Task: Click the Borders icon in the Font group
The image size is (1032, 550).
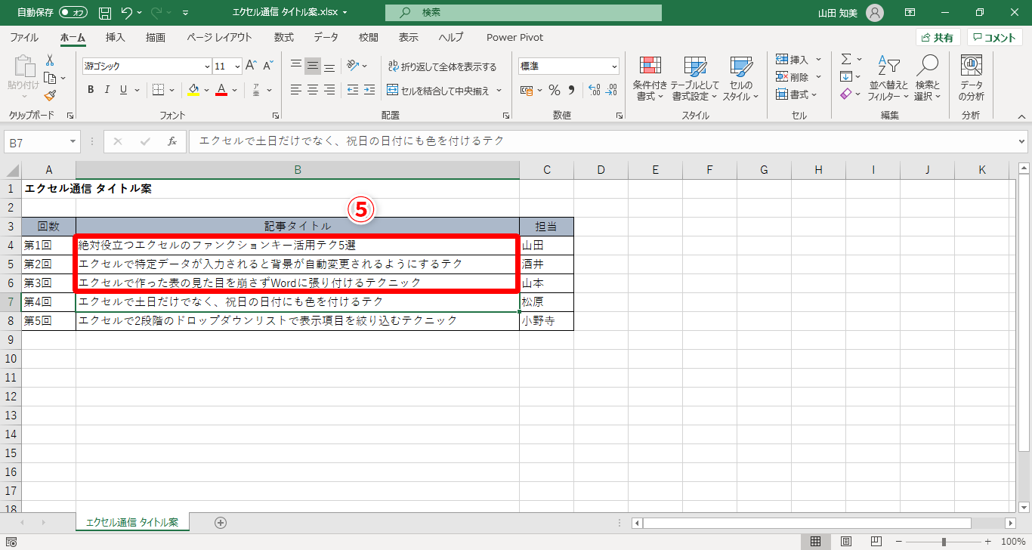Action: [158, 90]
